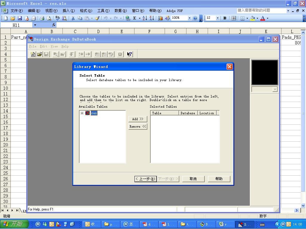Click Excel Bold button
This screenshot has width=306, height=229.
tap(225, 18)
